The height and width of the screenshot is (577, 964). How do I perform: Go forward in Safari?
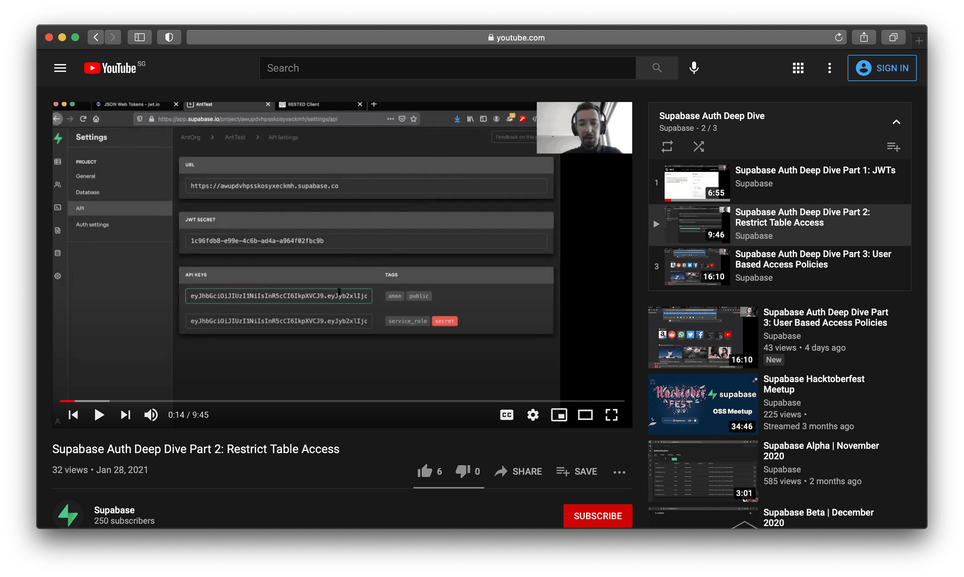click(113, 37)
